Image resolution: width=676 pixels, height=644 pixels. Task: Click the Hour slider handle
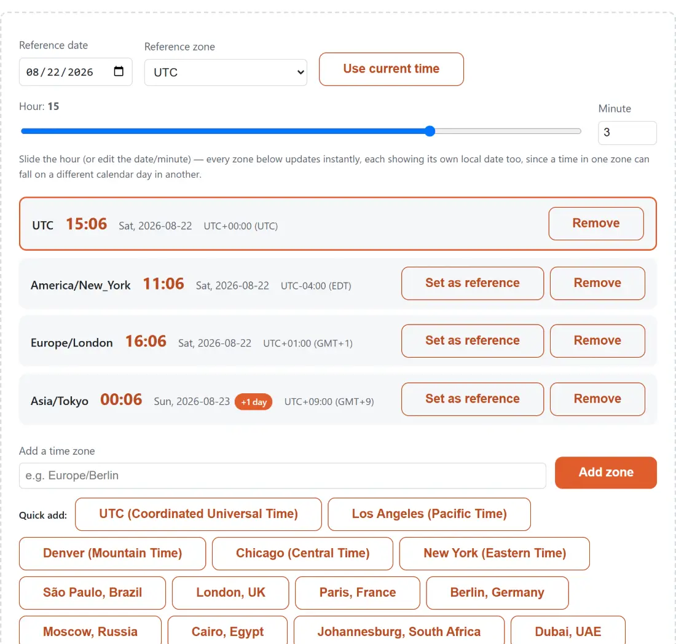point(430,131)
